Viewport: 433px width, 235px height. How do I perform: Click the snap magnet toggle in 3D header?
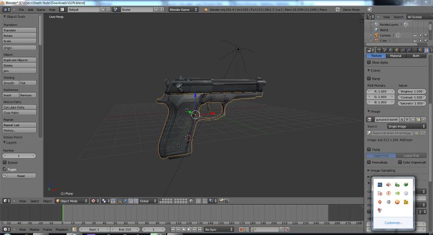[205, 201]
